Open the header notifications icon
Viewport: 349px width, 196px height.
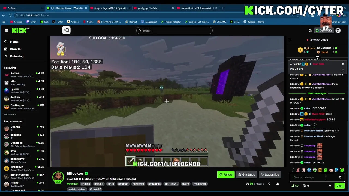[x=310, y=30]
